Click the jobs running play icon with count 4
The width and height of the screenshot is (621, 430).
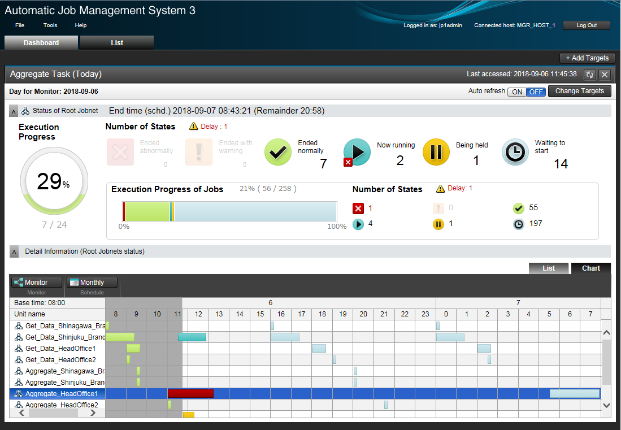coord(358,224)
